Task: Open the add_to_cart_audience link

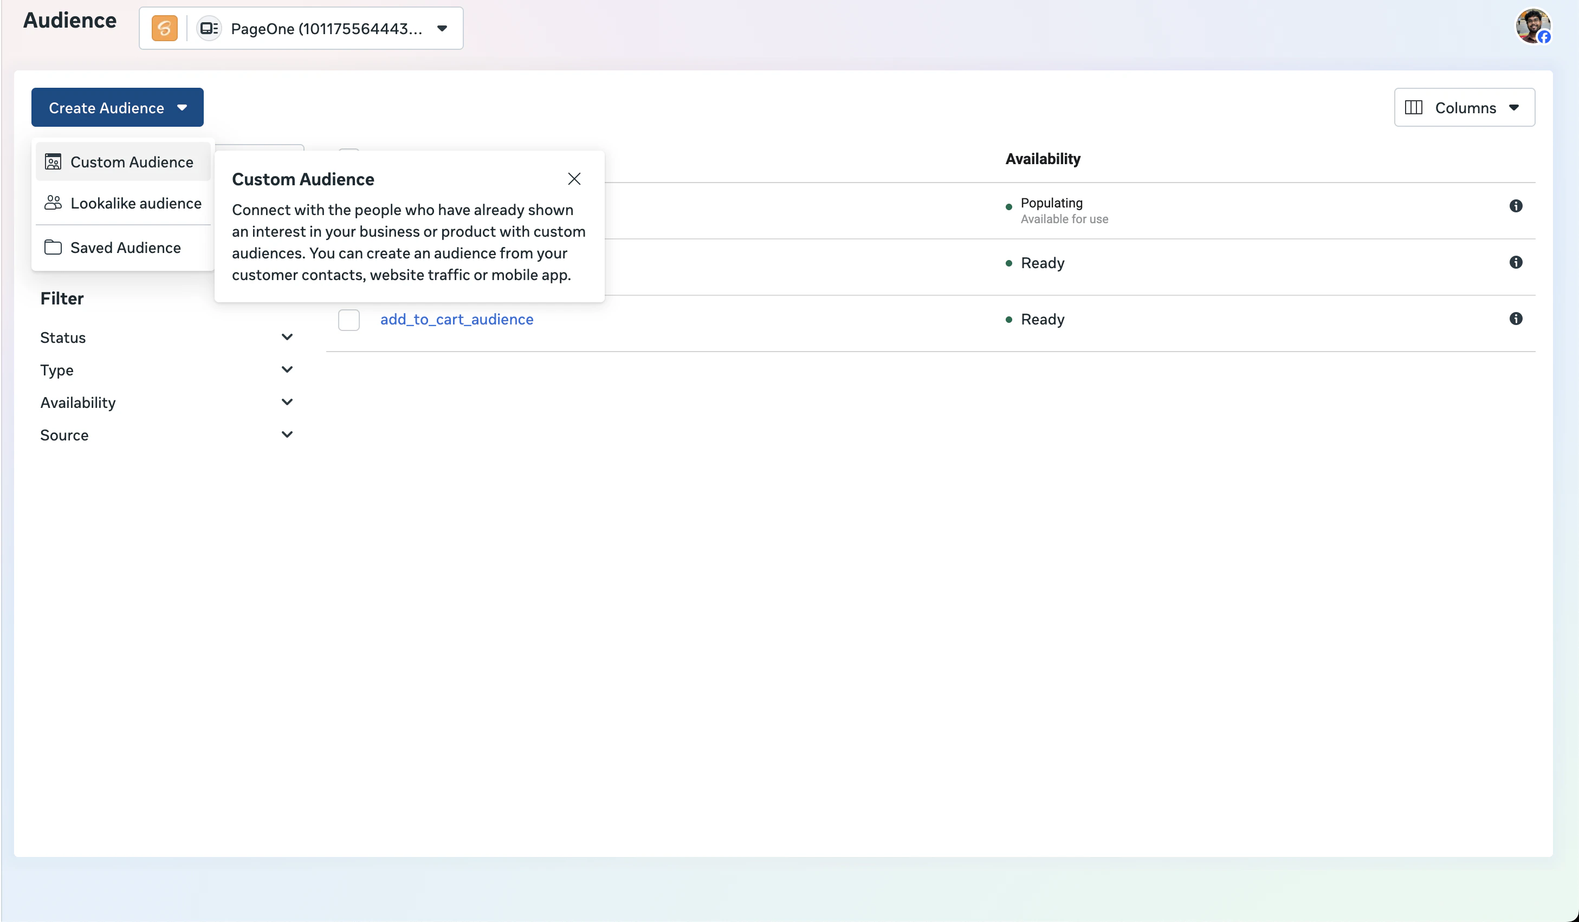Action: tap(456, 320)
